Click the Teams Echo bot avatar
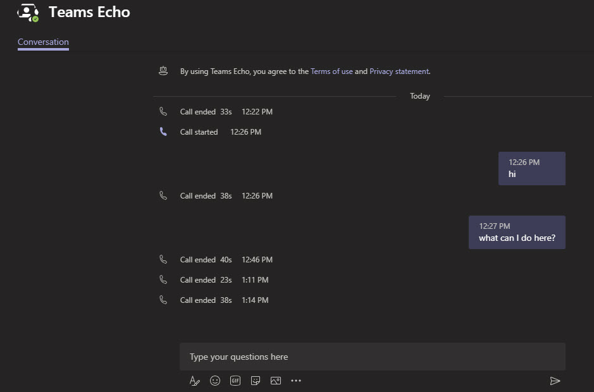Screen dimensions: 594x392 (x=28, y=11)
